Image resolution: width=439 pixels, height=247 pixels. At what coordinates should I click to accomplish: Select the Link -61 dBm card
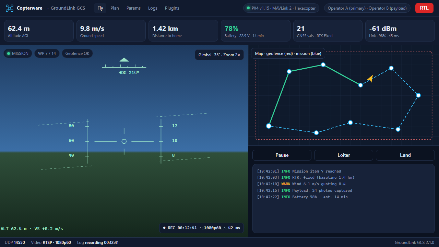point(400,31)
